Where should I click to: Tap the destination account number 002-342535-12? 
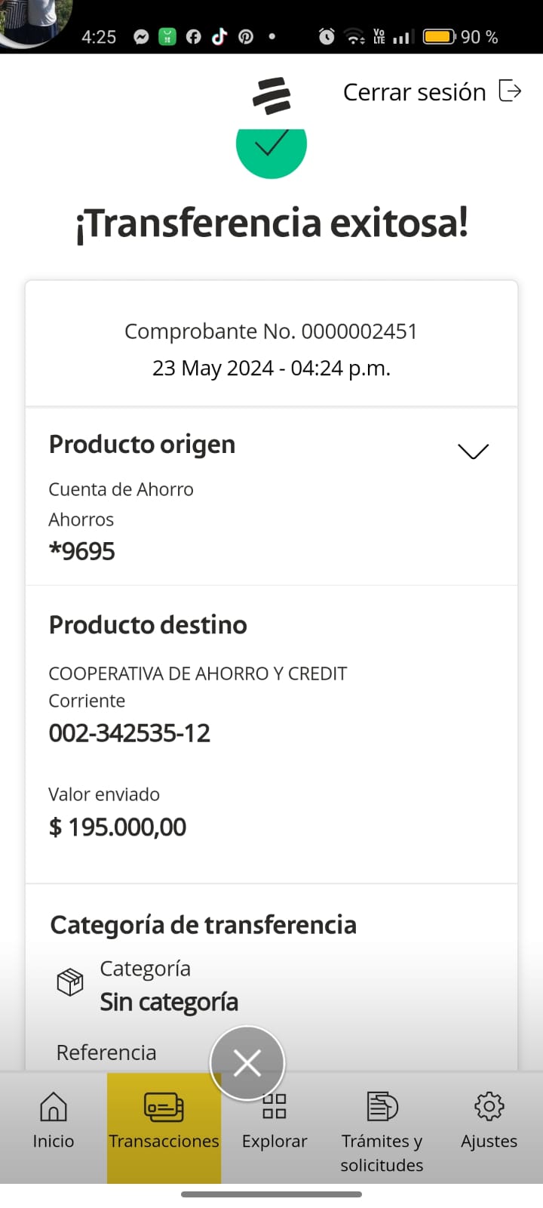130,733
